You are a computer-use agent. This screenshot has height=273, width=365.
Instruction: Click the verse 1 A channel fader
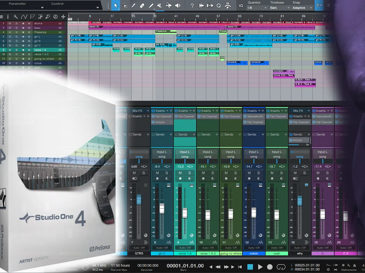click(185, 213)
